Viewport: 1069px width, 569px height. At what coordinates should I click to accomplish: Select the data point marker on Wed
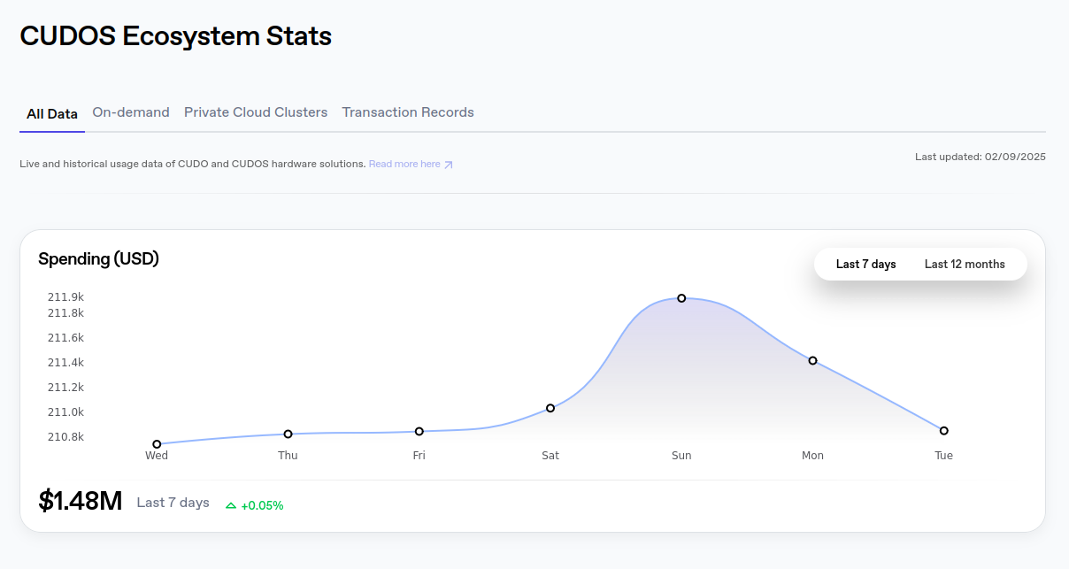click(157, 442)
